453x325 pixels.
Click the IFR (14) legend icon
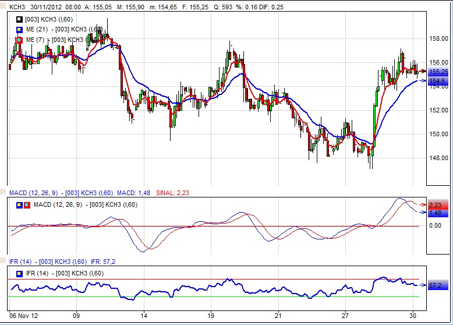click(19, 273)
